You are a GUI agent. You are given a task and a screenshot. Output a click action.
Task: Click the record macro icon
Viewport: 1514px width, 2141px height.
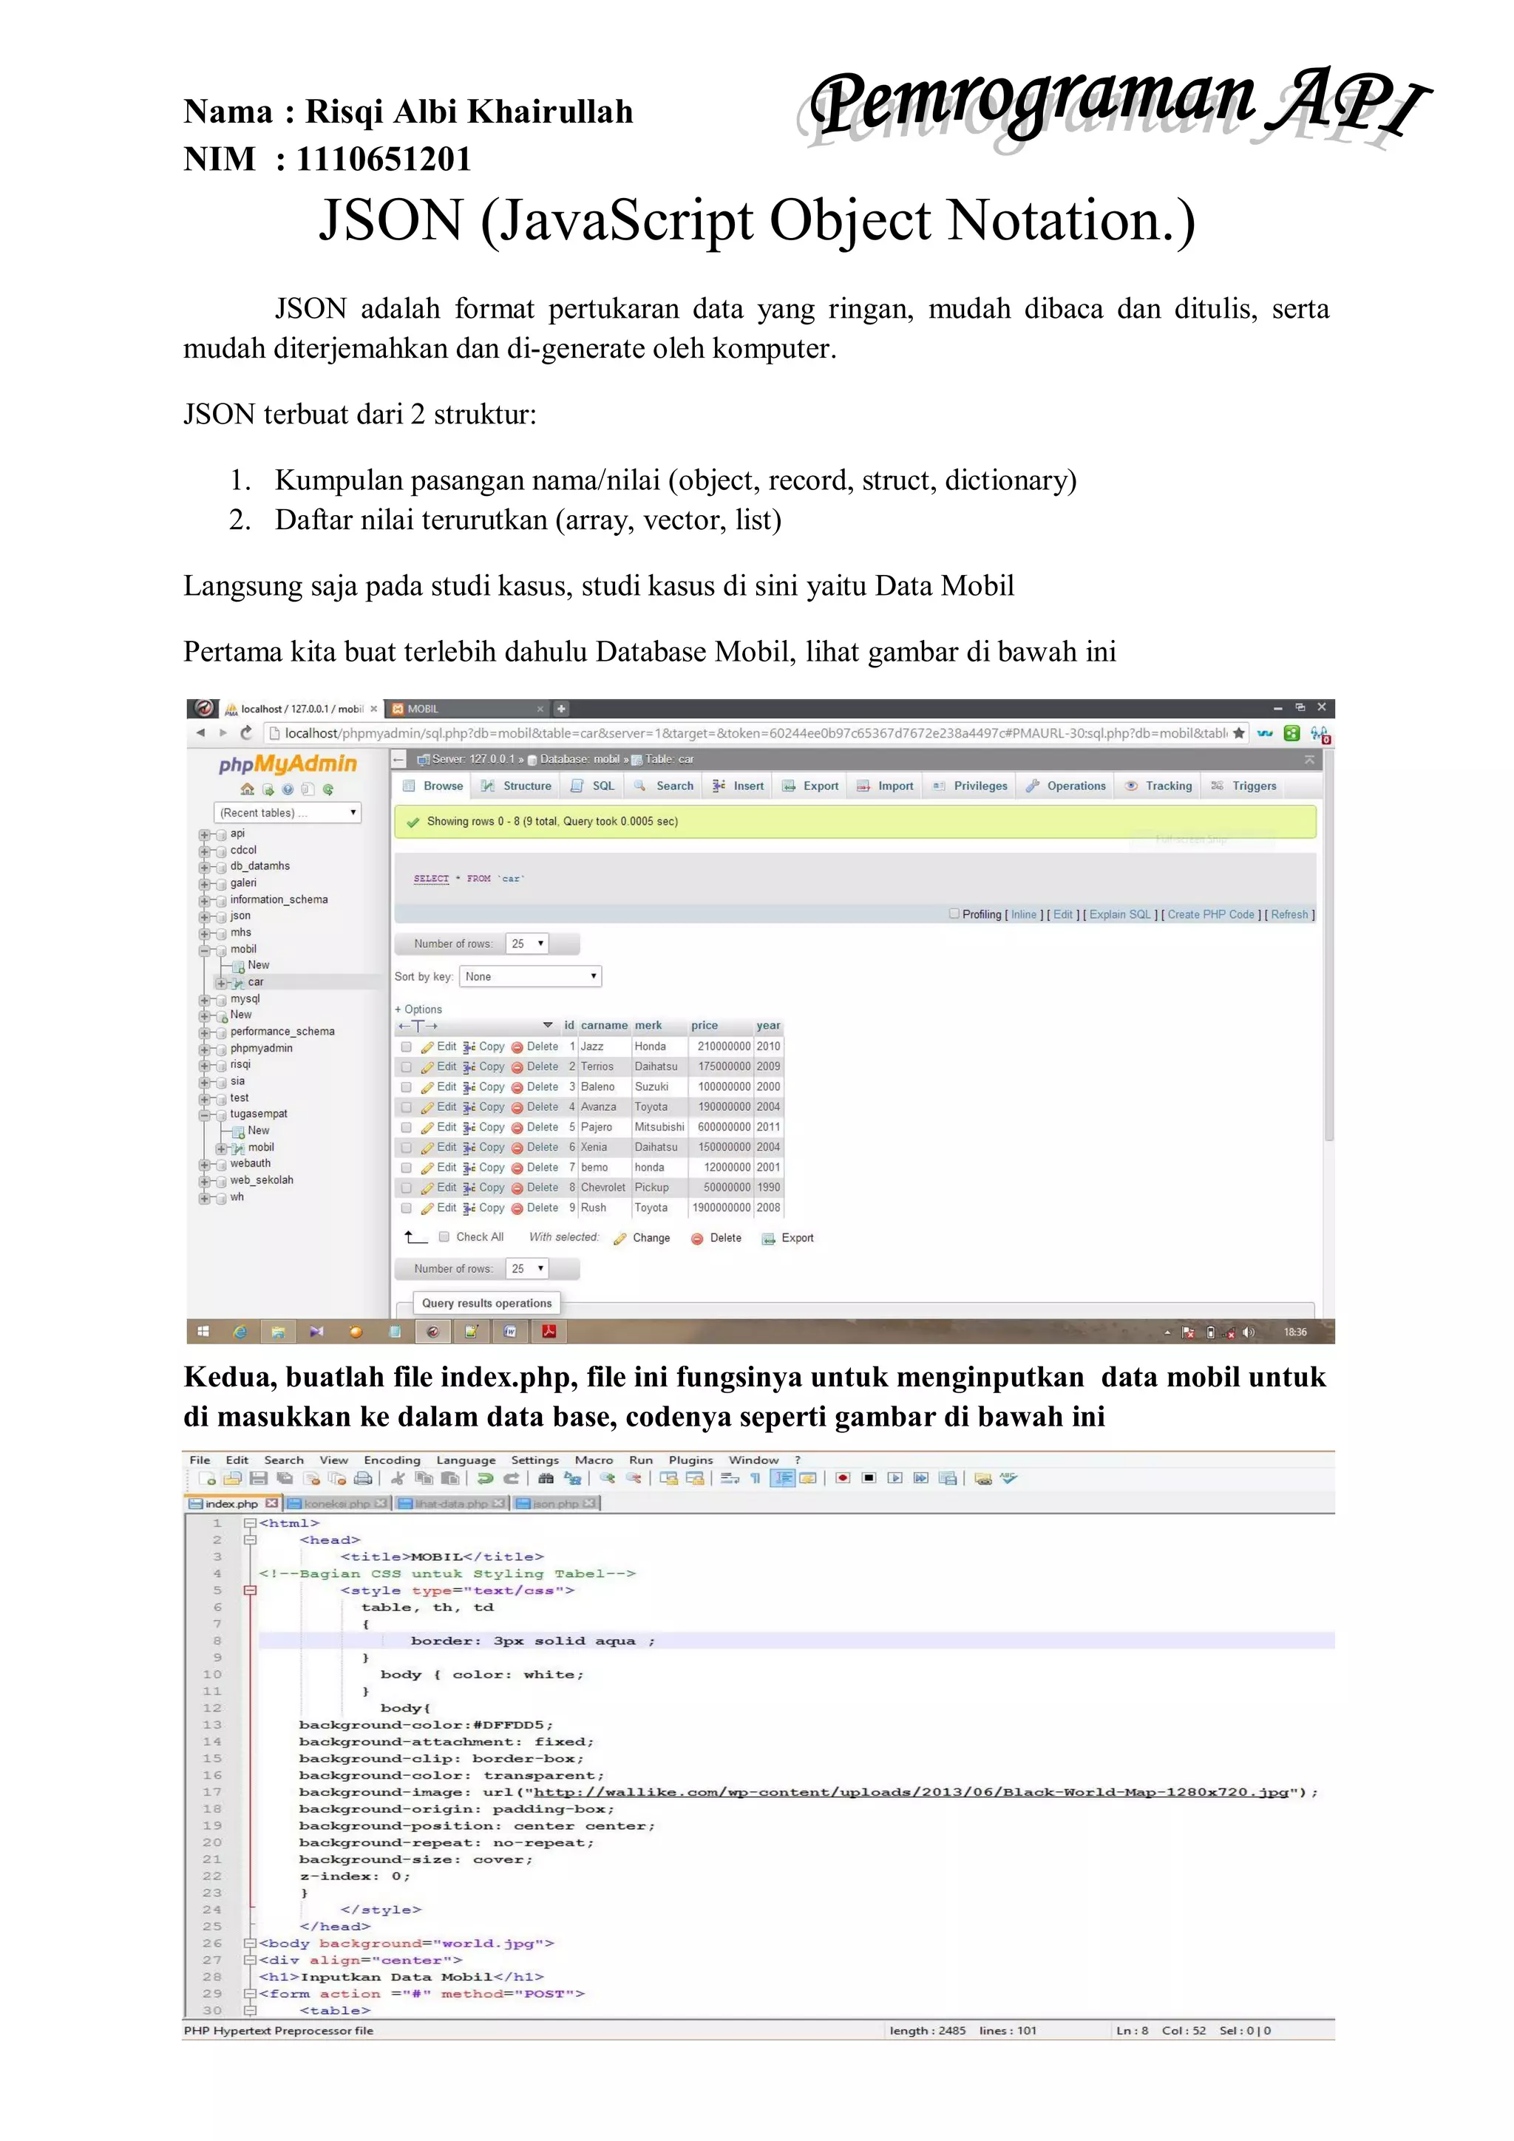[842, 1478]
